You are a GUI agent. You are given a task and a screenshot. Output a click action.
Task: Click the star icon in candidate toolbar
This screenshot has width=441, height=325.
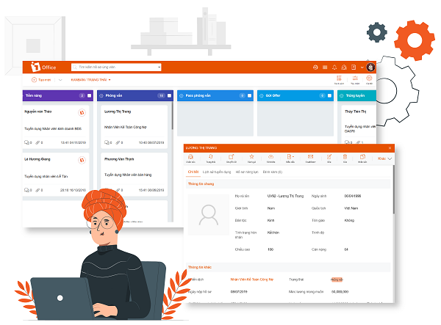(251, 156)
